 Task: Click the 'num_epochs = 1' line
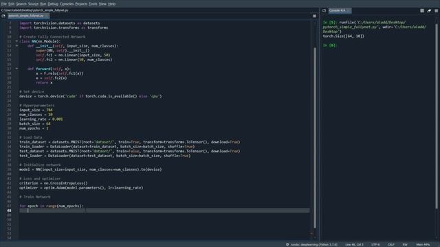[x=34, y=128]
